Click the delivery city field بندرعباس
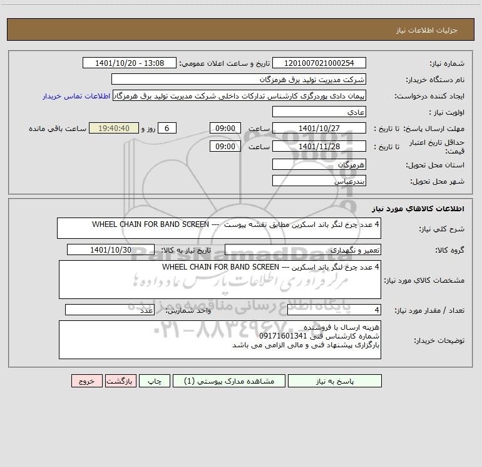This screenshot has height=467, width=482. pos(319,181)
